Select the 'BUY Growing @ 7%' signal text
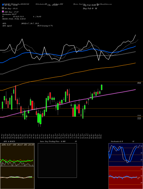Viewport: 143px width, 189px height. coord(45,26)
